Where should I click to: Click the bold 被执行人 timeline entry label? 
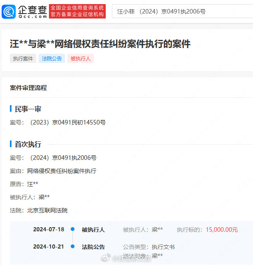(93, 230)
